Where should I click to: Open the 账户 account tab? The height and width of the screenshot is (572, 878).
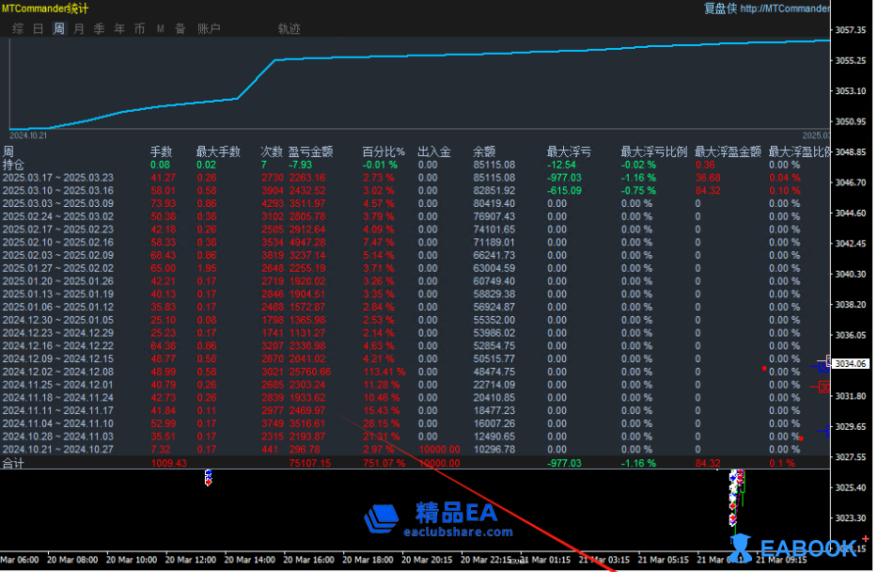point(209,29)
